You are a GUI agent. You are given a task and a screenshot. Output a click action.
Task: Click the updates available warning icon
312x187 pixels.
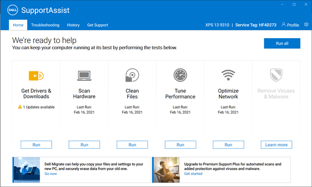(x=20, y=107)
